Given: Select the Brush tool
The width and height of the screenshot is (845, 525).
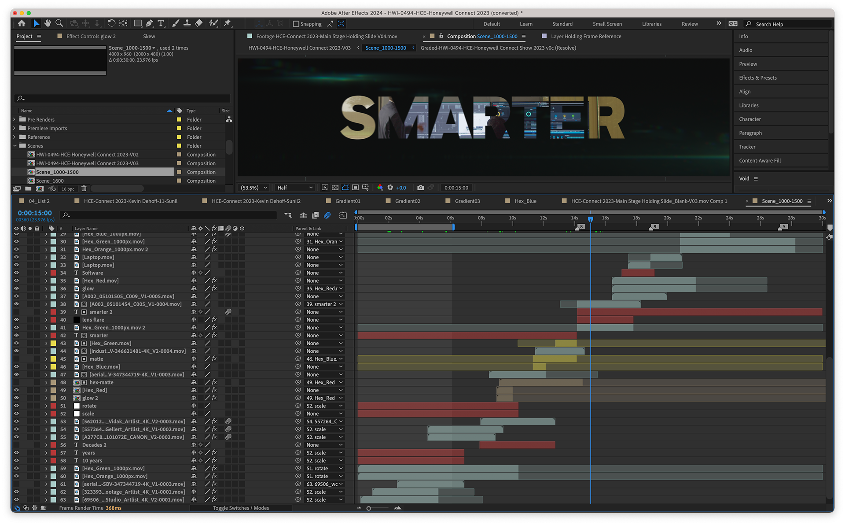Looking at the screenshot, I should [176, 23].
